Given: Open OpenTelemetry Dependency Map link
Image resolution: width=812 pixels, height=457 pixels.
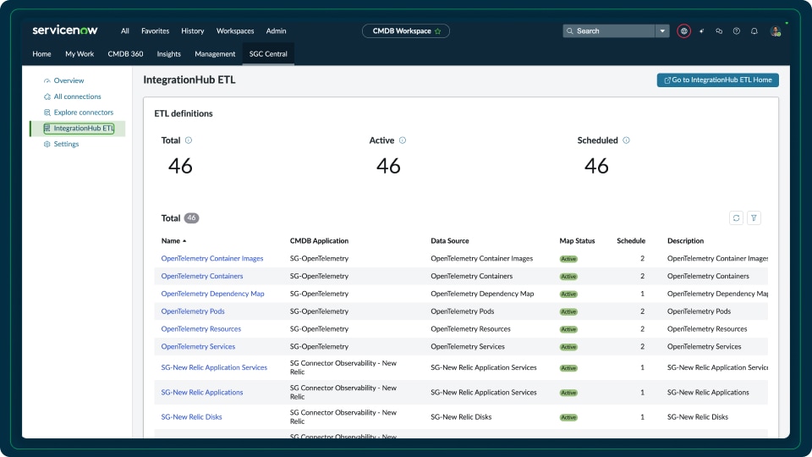Looking at the screenshot, I should 212,294.
